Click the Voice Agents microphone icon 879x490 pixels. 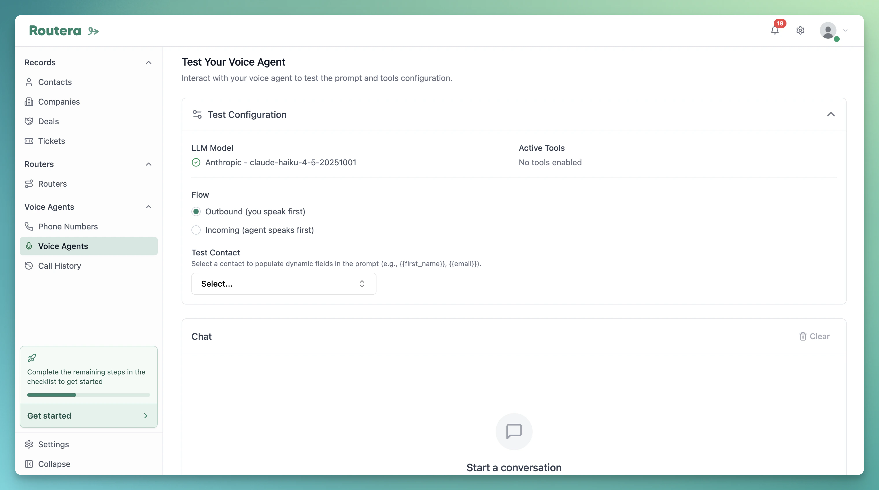29,246
